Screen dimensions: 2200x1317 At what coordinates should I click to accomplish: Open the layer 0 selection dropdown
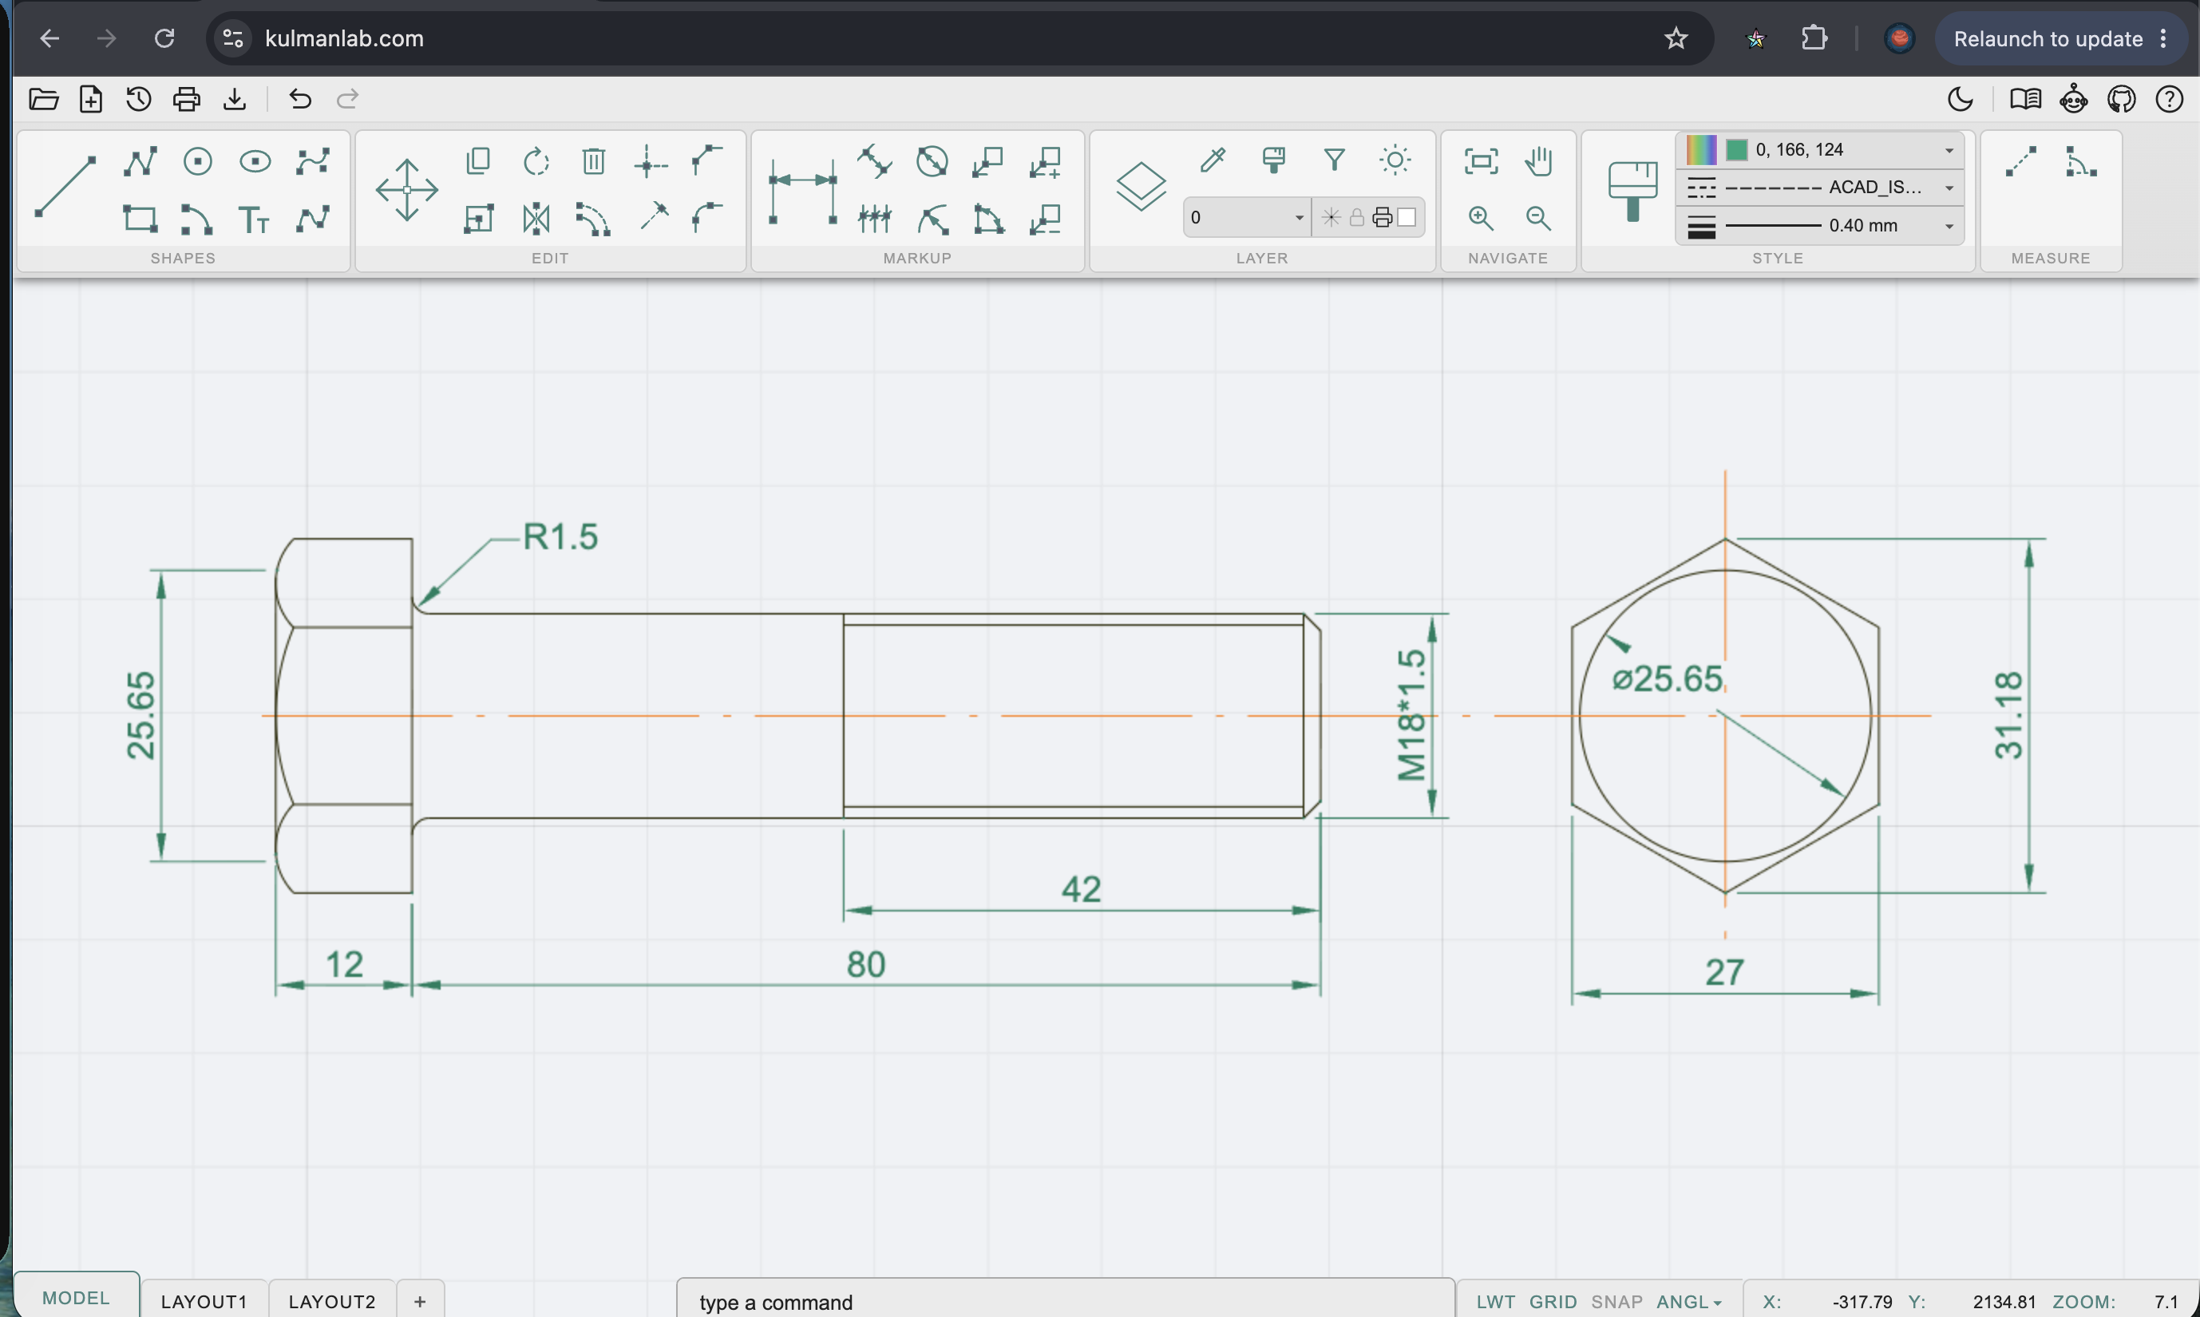pyautogui.click(x=1246, y=217)
